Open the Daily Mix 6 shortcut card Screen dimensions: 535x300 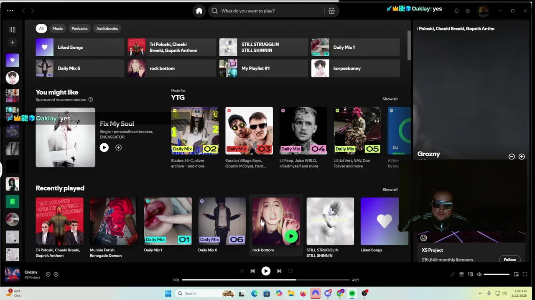tap(80, 68)
